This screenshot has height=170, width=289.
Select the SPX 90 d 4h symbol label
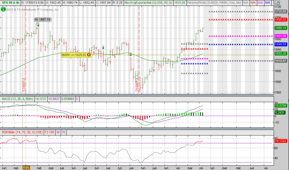(x=11, y=3)
